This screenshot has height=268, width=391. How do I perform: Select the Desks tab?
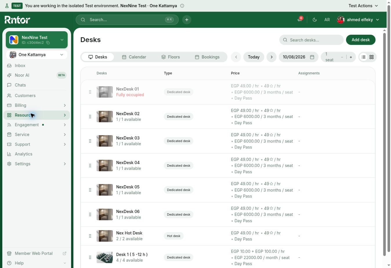[98, 57]
